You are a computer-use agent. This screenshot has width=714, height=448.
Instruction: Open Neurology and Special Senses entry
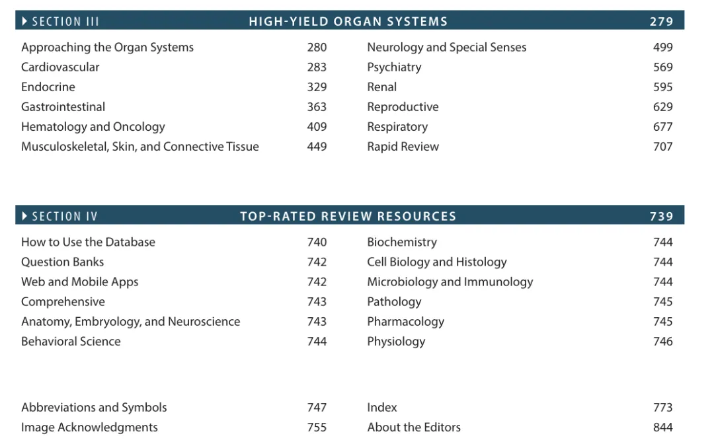point(447,48)
